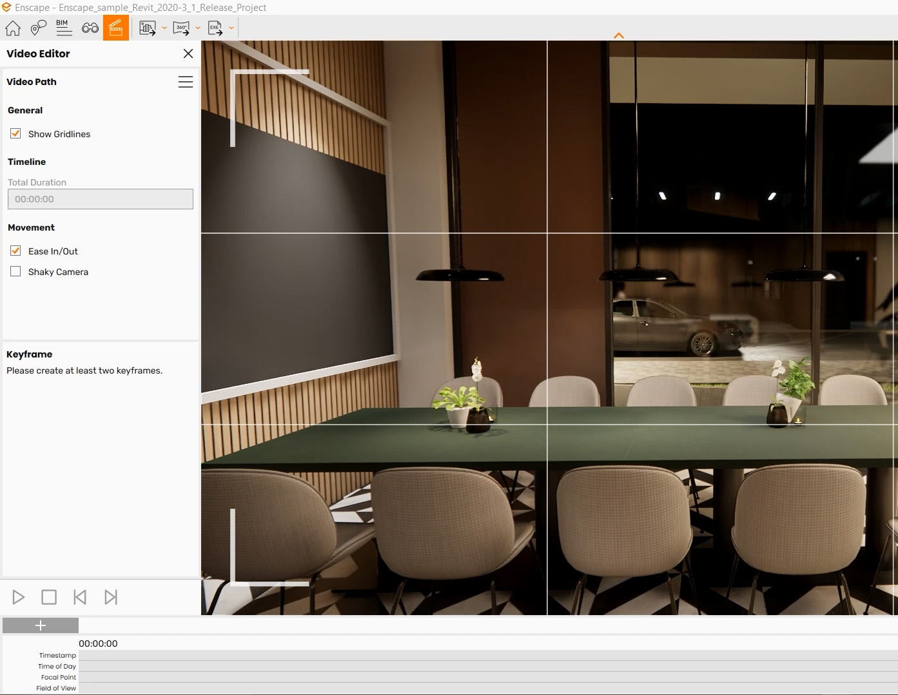Select the Video Editor clapperboard icon
Image resolution: width=898 pixels, height=695 pixels.
(116, 28)
